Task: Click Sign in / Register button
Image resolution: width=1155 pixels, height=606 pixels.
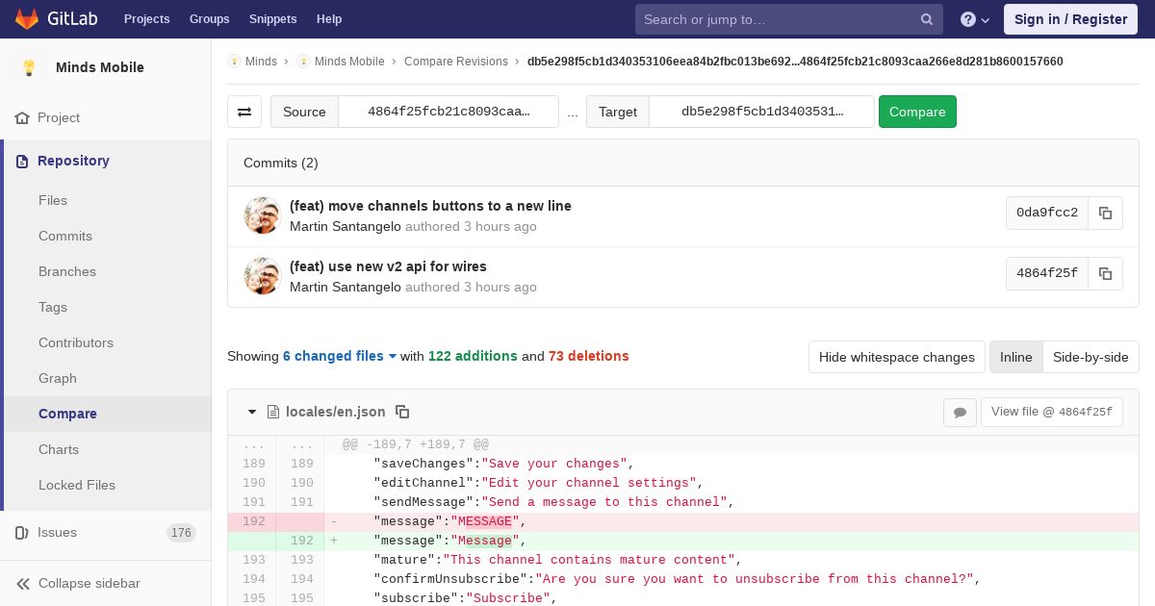Action: pos(1070,19)
